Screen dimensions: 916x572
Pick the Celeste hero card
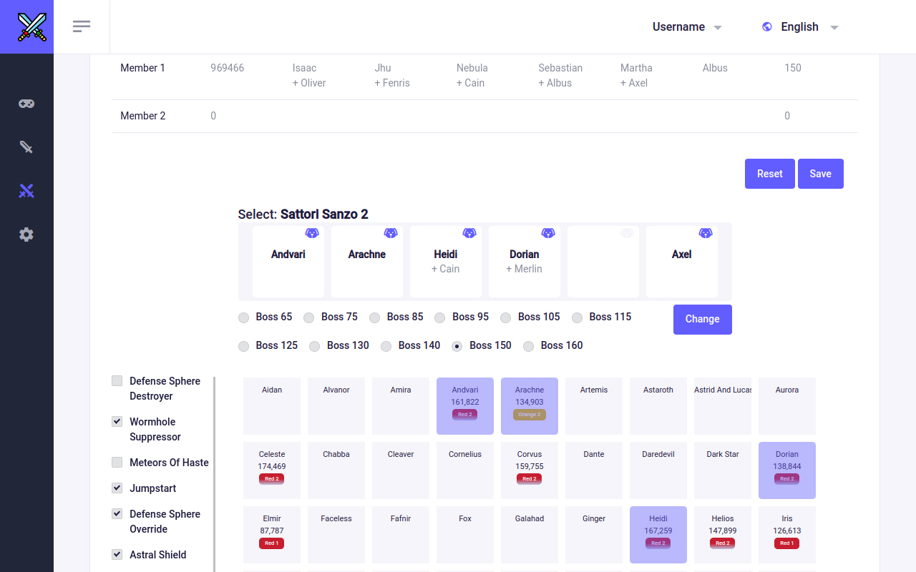[x=272, y=470]
